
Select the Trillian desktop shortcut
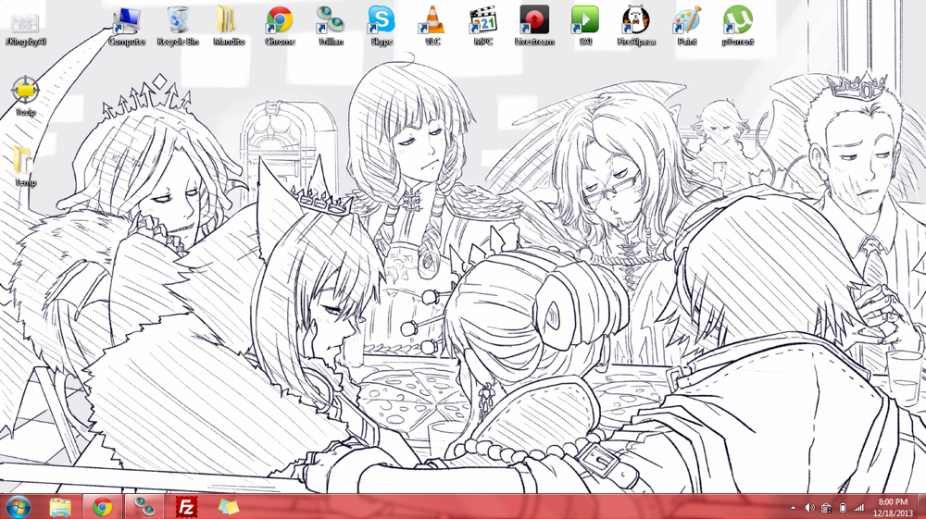point(331,27)
